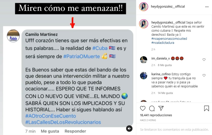
Task: Open the heydygonzalez__official header profile picture
Action: (144, 7)
